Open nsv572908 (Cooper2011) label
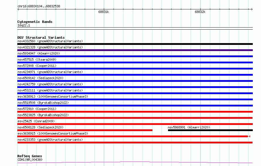 pyautogui.click(x=37, y=66)
